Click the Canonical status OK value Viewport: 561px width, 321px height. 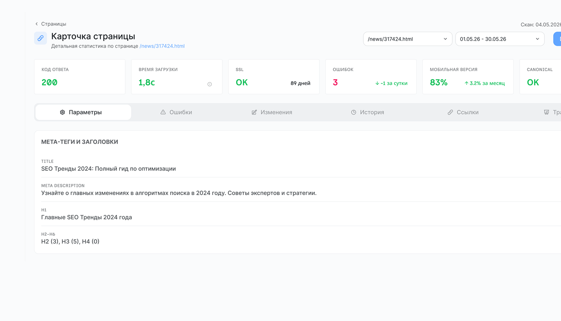coord(533,82)
